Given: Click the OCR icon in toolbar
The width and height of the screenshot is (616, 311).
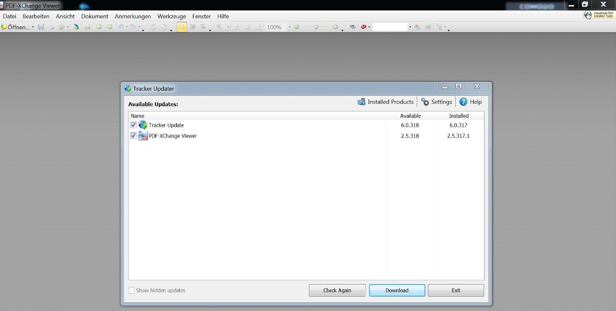Looking at the screenshot, I should 88,27.
